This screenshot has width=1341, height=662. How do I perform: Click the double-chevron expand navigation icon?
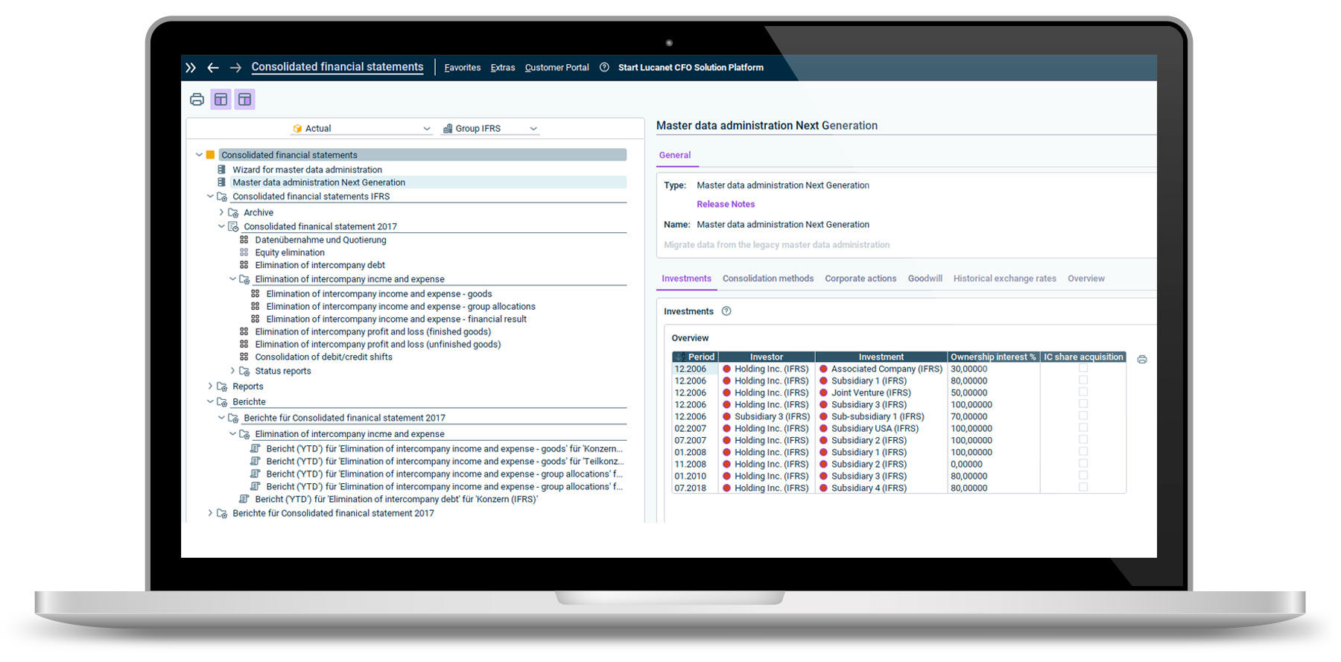[x=191, y=68]
